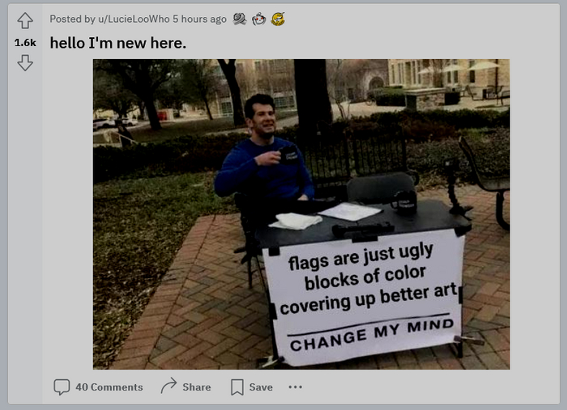Click the bookmark save icon

(x=237, y=387)
